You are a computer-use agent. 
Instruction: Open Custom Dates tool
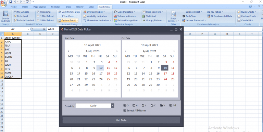tap(67, 21)
